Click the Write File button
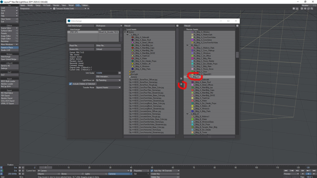This screenshot has height=178, width=317. tap(108, 46)
